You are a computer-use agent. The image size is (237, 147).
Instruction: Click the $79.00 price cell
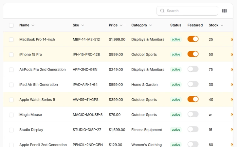[115, 115]
